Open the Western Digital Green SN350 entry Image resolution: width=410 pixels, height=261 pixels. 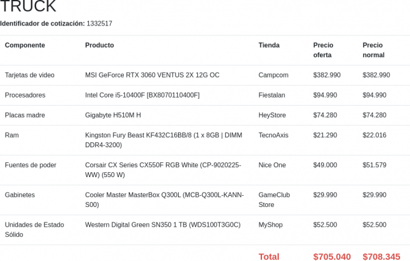[x=162, y=225]
